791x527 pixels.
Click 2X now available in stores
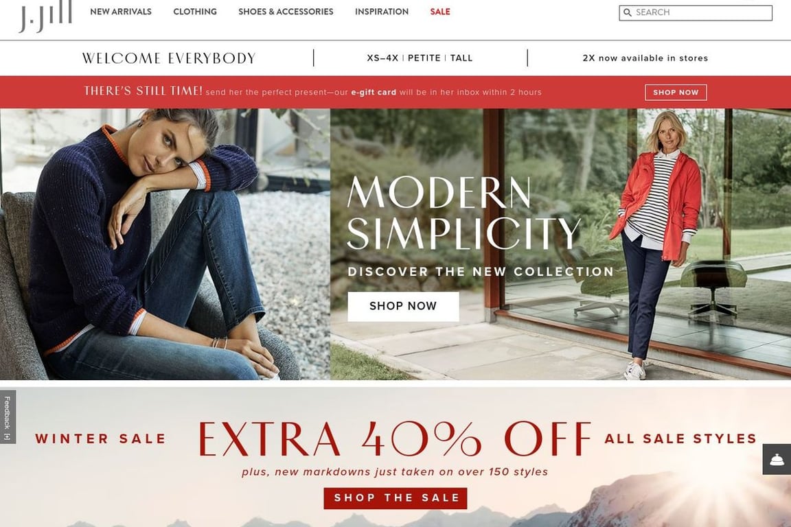(x=645, y=58)
